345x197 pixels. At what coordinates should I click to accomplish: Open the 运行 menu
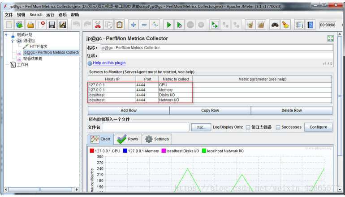click(x=50, y=15)
